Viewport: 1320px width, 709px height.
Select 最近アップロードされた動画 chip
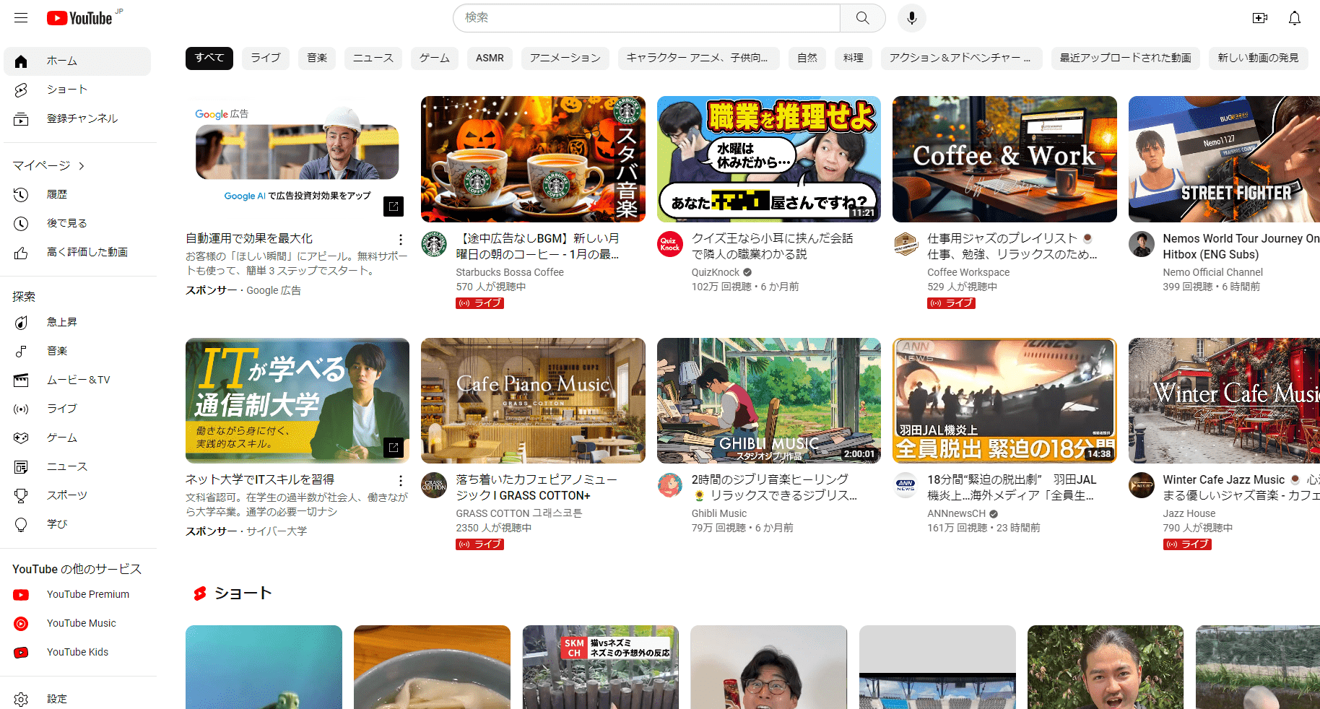coord(1126,58)
